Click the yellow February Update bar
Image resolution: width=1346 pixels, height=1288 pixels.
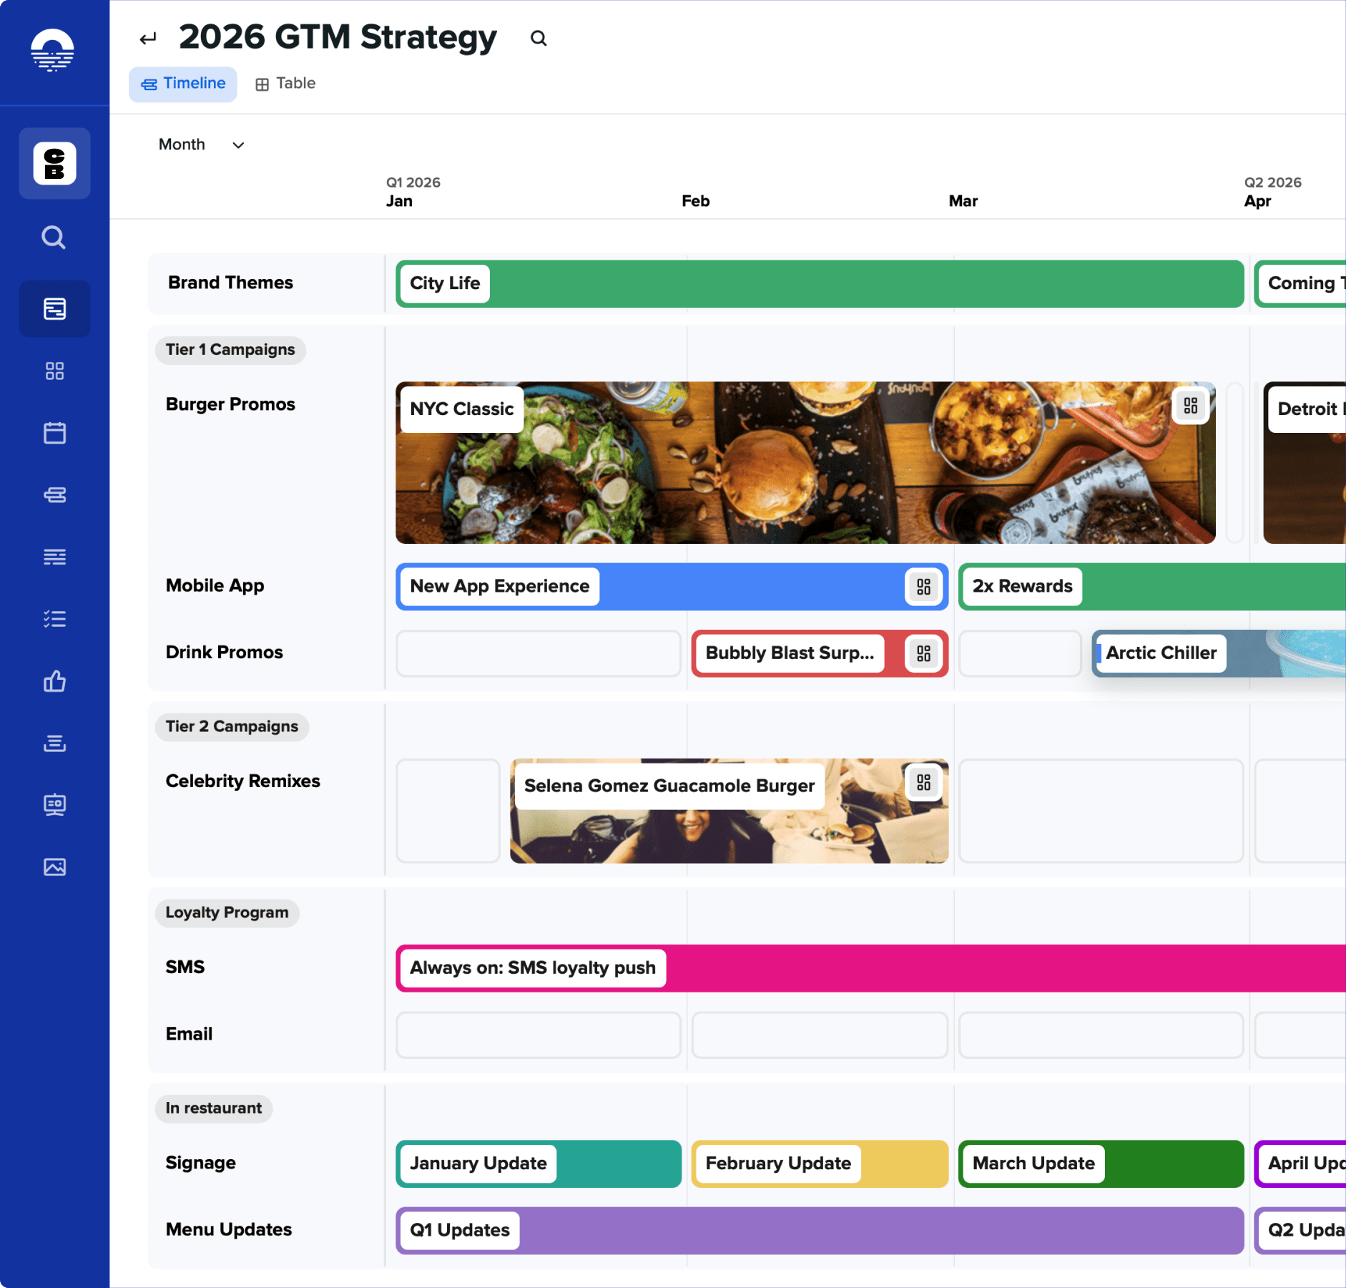coord(819,1163)
